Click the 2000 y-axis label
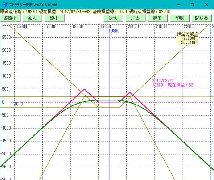 tap(6, 50)
